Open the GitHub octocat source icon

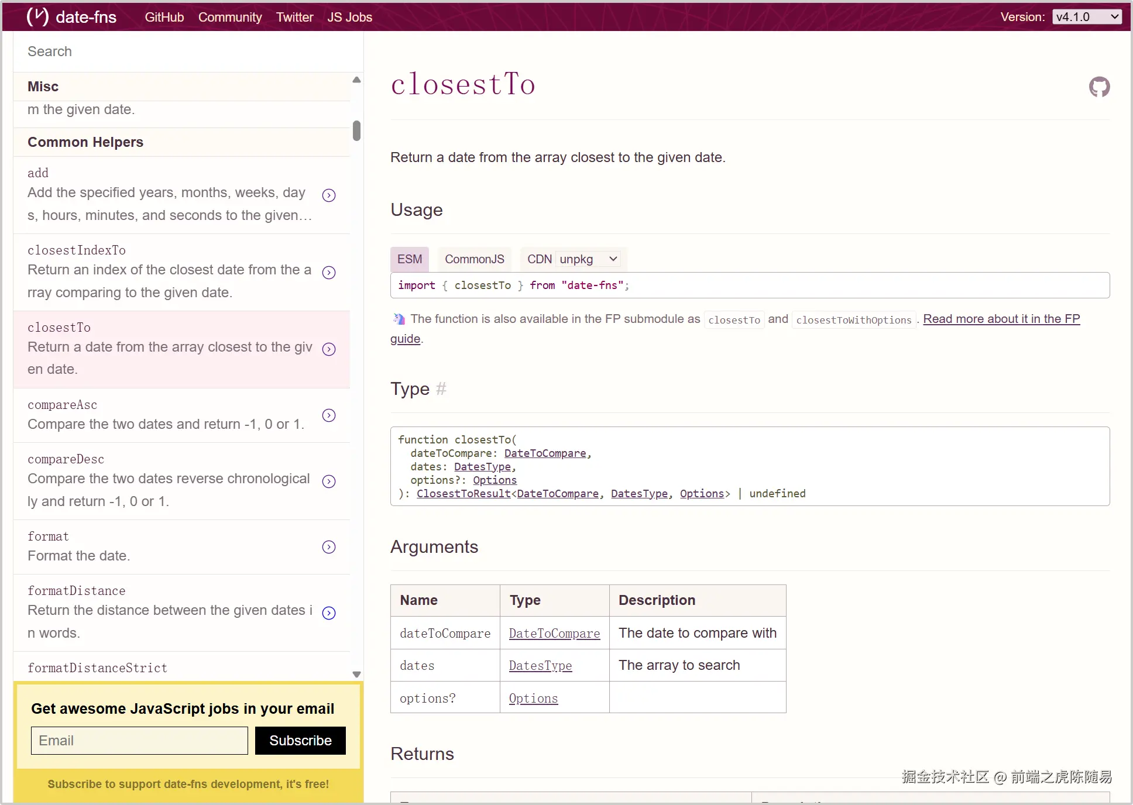click(1098, 87)
